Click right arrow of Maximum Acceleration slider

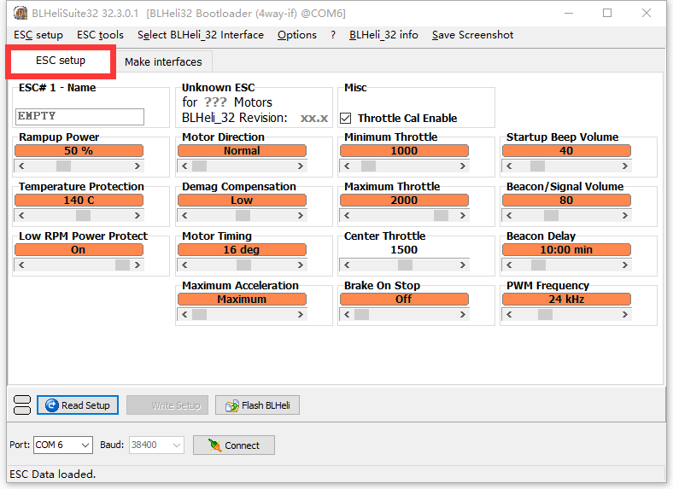coord(301,314)
